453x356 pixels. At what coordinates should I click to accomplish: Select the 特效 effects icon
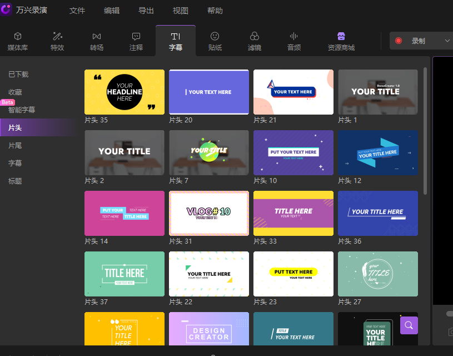(x=57, y=41)
